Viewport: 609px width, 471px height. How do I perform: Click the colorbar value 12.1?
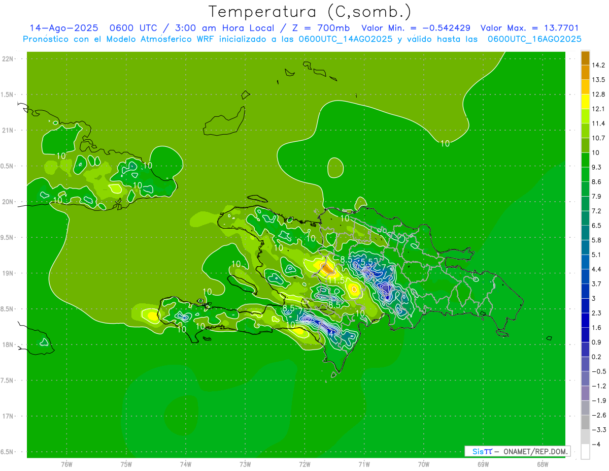coord(599,109)
